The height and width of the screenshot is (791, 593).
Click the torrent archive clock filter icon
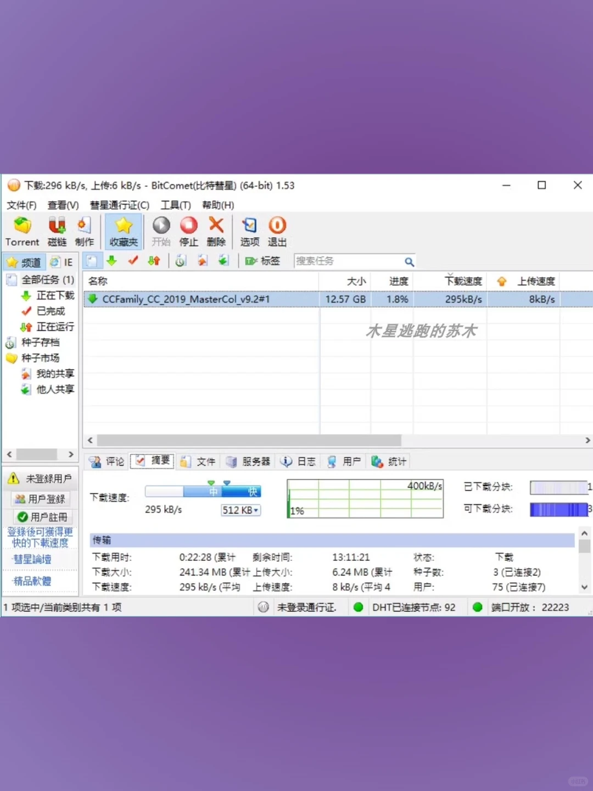(181, 261)
